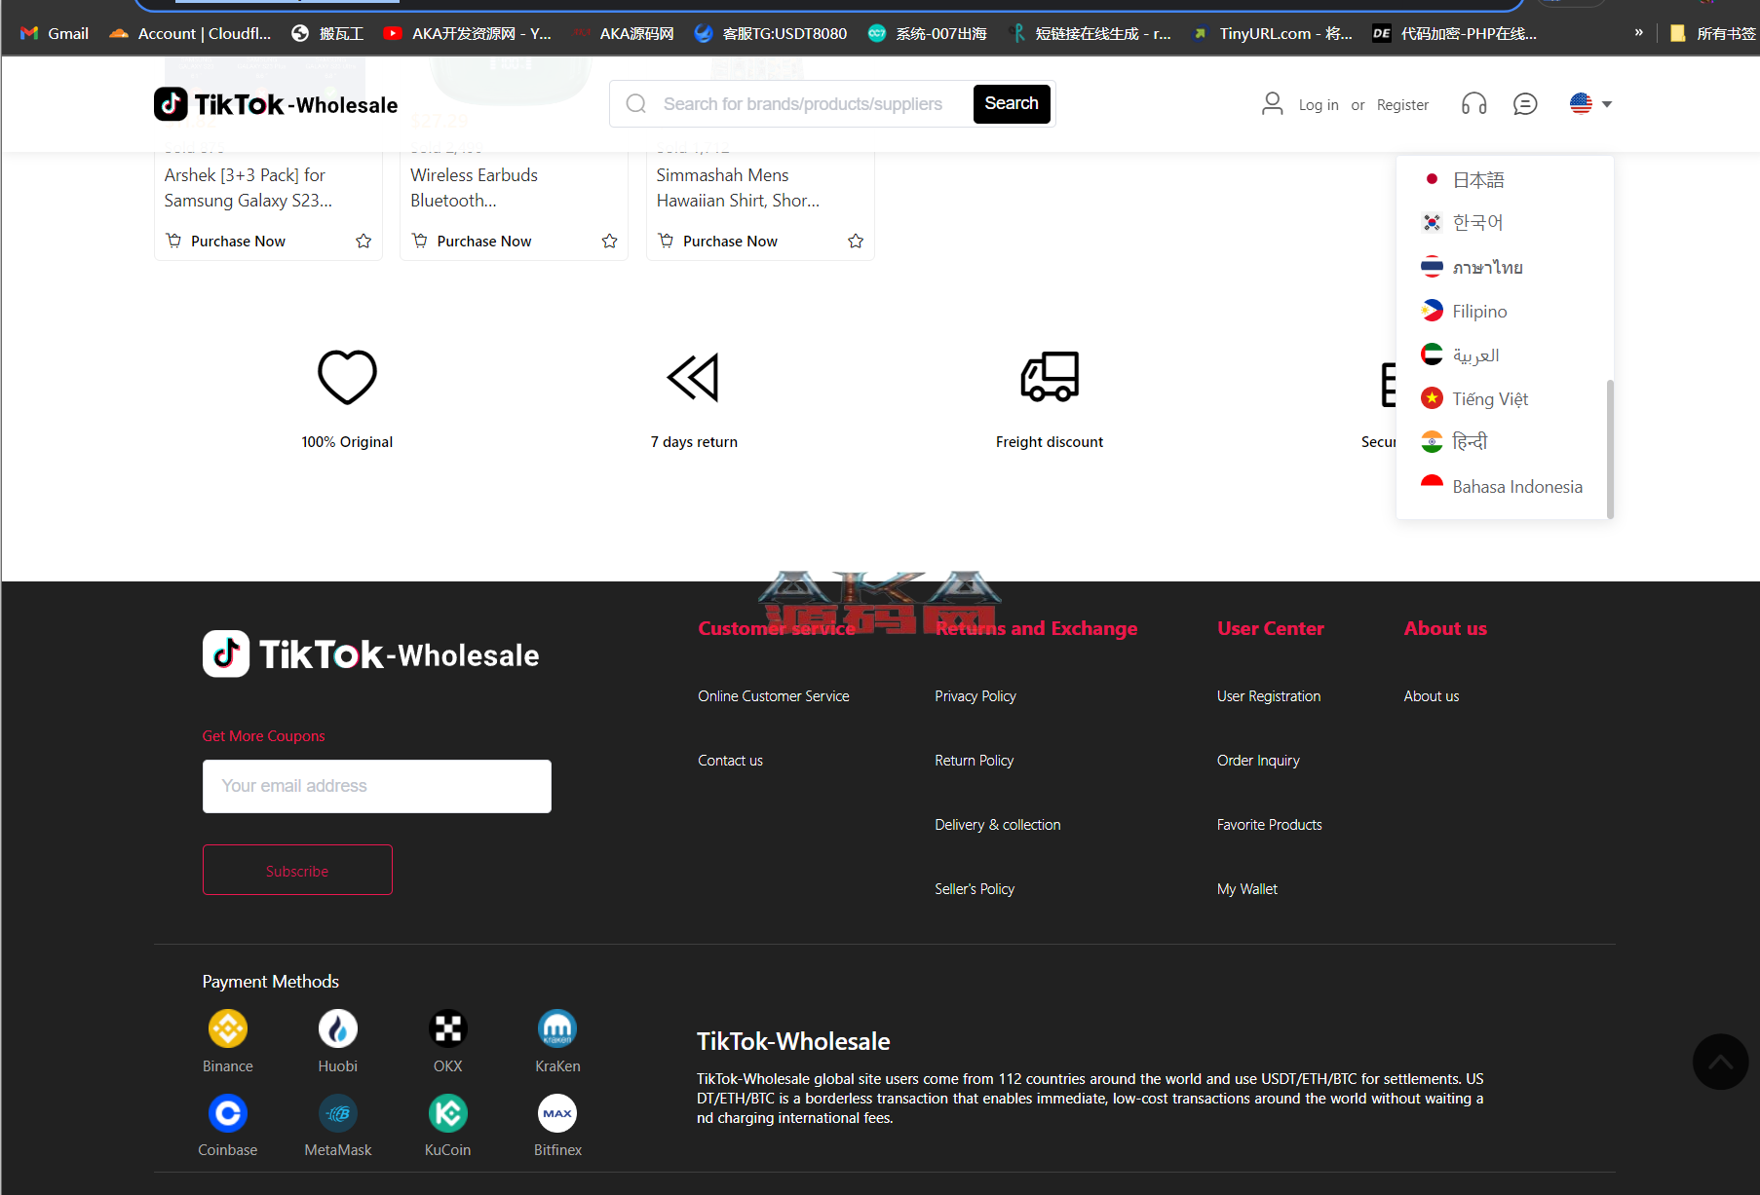
Task: Click the black Search button
Action: point(1011,104)
